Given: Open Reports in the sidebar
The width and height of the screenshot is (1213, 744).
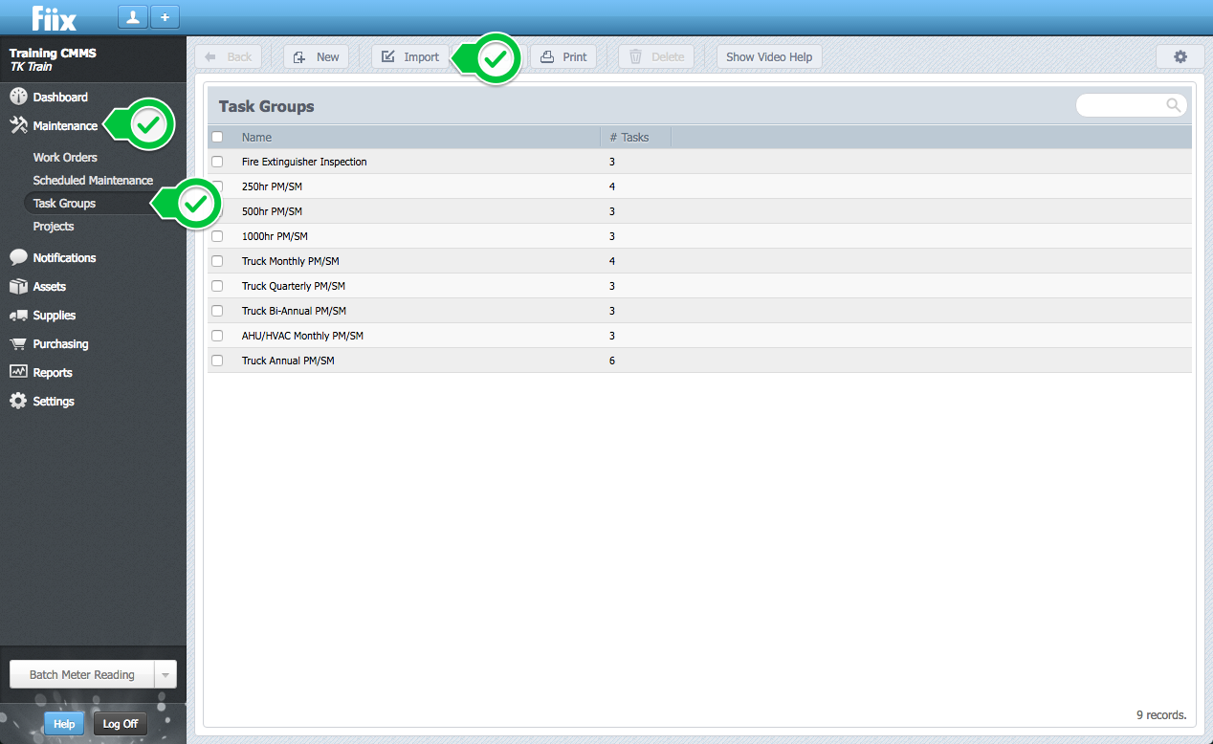Looking at the screenshot, I should [x=52, y=372].
